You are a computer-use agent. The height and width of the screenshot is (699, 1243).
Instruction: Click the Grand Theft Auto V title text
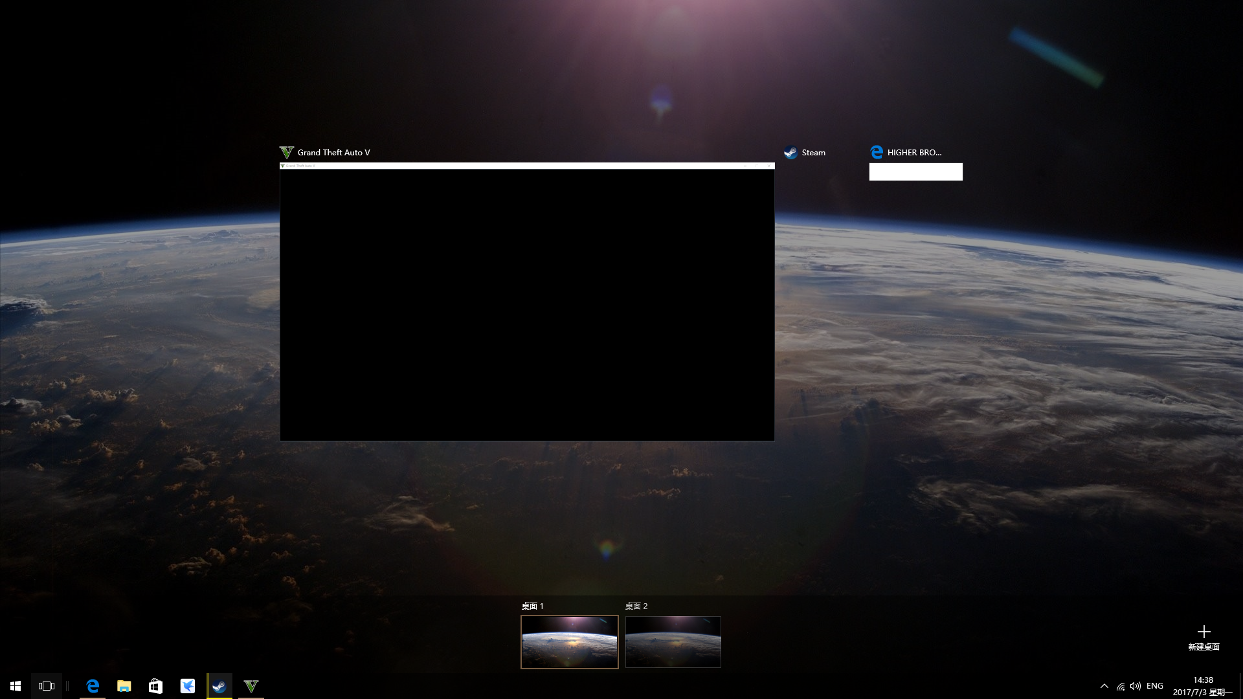click(333, 153)
